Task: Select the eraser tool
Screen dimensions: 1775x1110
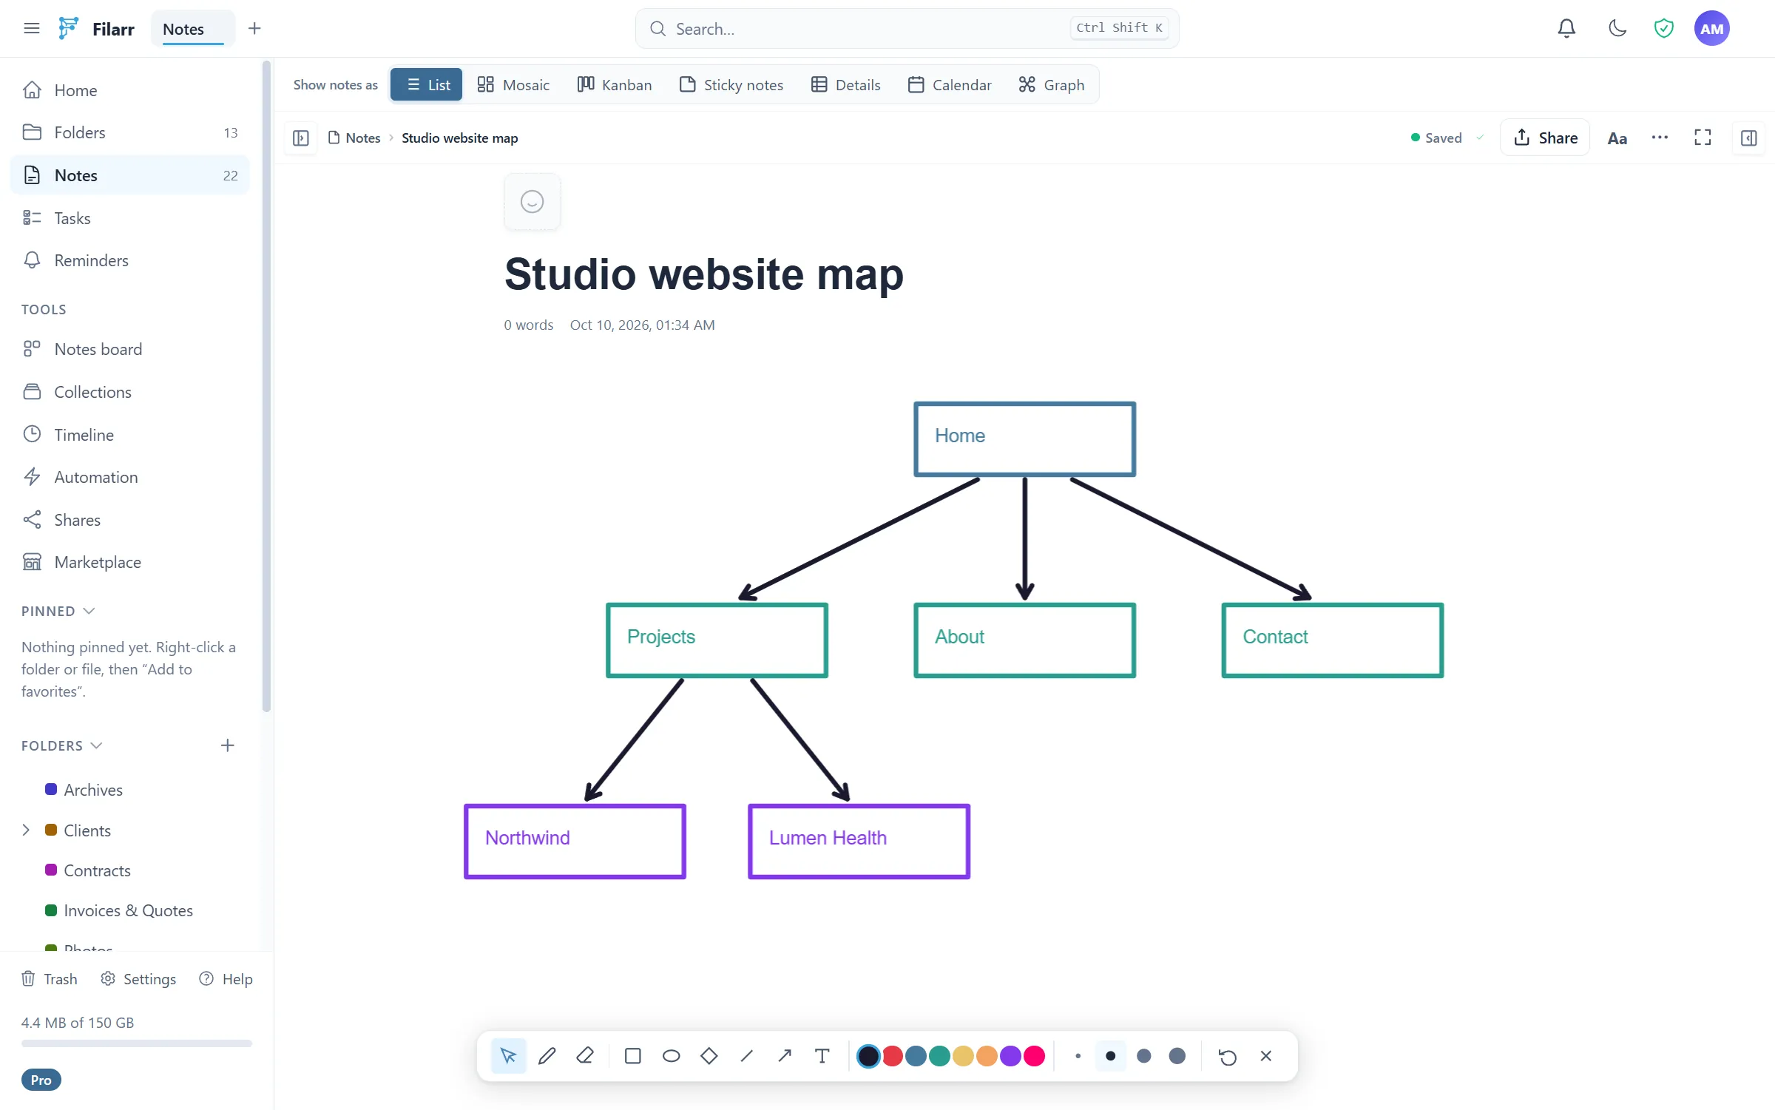Action: tap(585, 1056)
